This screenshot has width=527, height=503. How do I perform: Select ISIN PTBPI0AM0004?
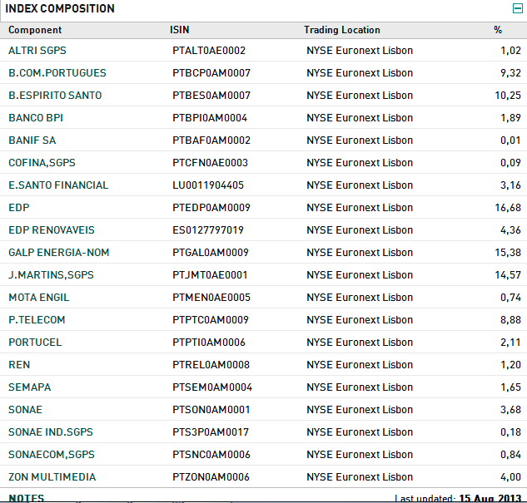(x=210, y=118)
